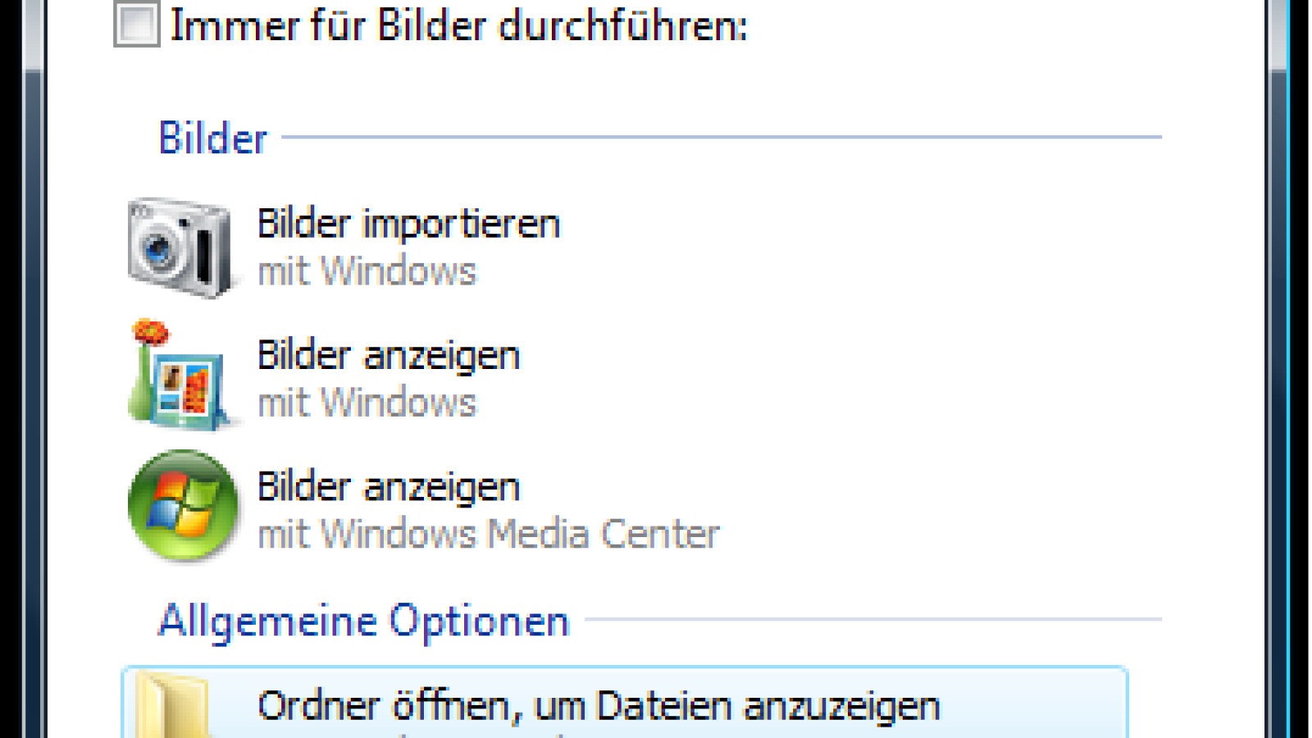Select 'Bilder anzeigen' for Media Center
This screenshot has height=738, width=1312.
click(388, 486)
